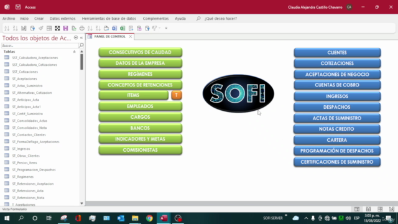Open File Explorer from the taskbar
The image size is (398, 224).
pos(135,218)
